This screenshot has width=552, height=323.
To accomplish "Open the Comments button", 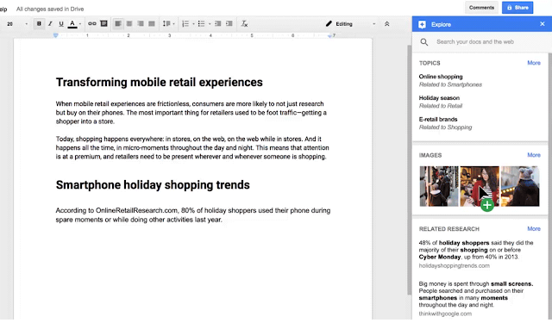I will point(481,8).
